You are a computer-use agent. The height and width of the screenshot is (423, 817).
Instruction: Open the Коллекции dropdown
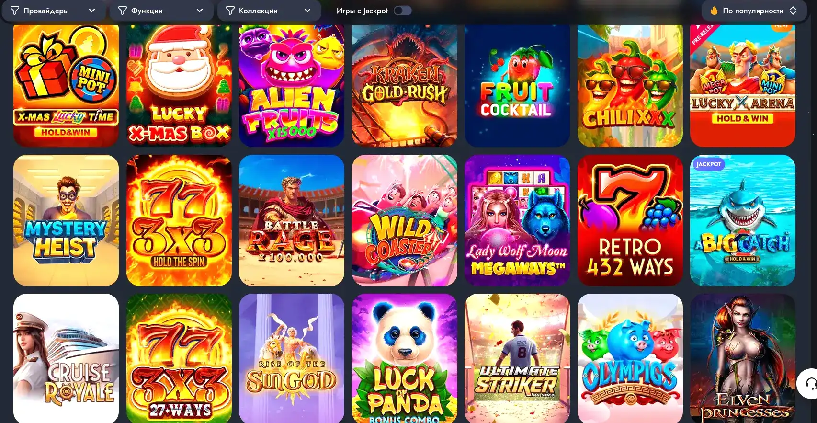pos(269,11)
